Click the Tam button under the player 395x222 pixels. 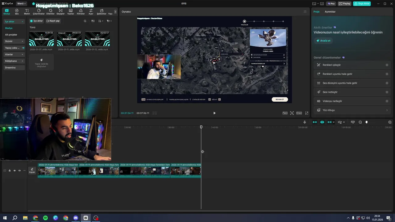click(x=285, y=113)
